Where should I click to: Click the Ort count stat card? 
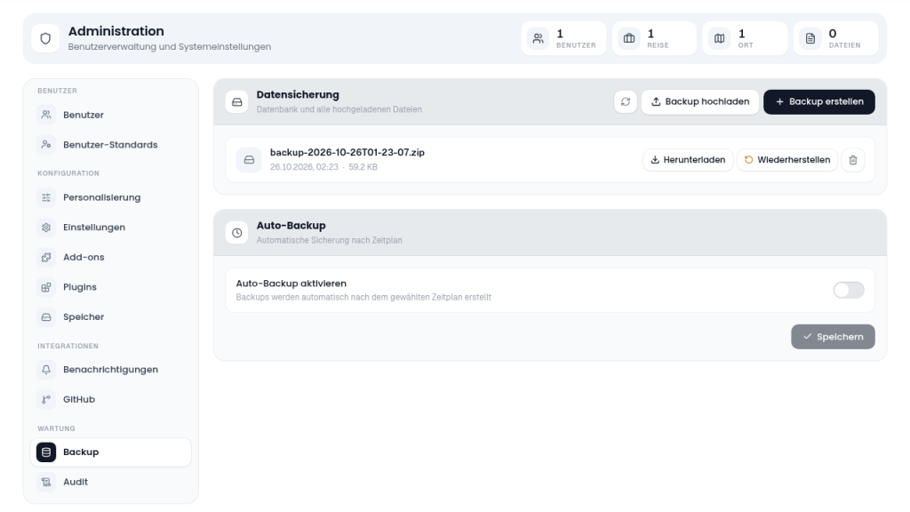click(x=745, y=38)
